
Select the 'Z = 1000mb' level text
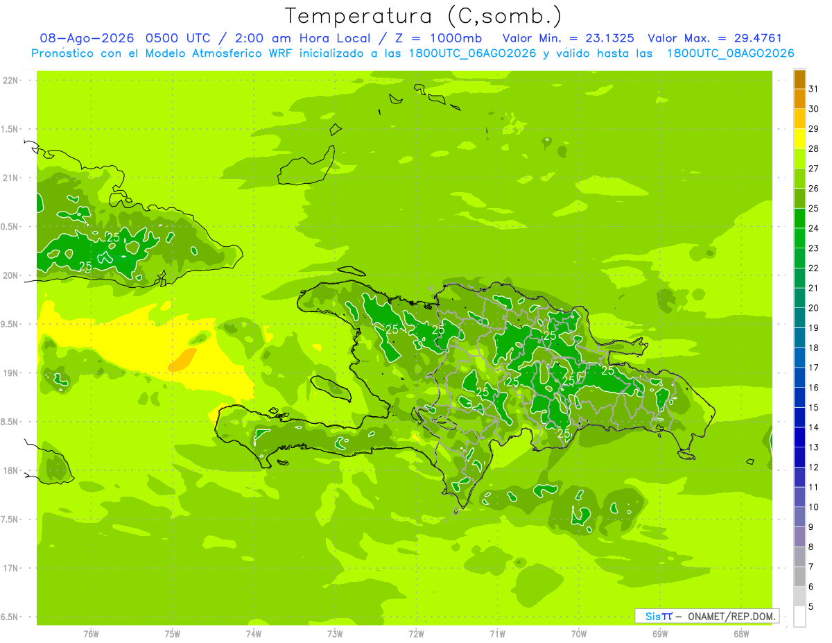(x=438, y=39)
